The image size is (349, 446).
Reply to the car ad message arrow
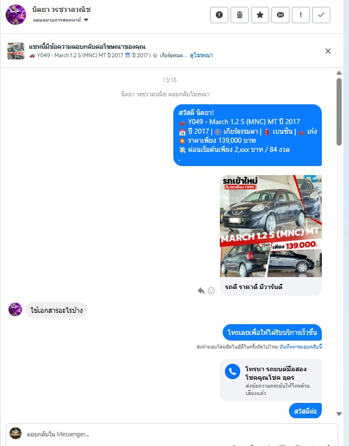click(201, 291)
